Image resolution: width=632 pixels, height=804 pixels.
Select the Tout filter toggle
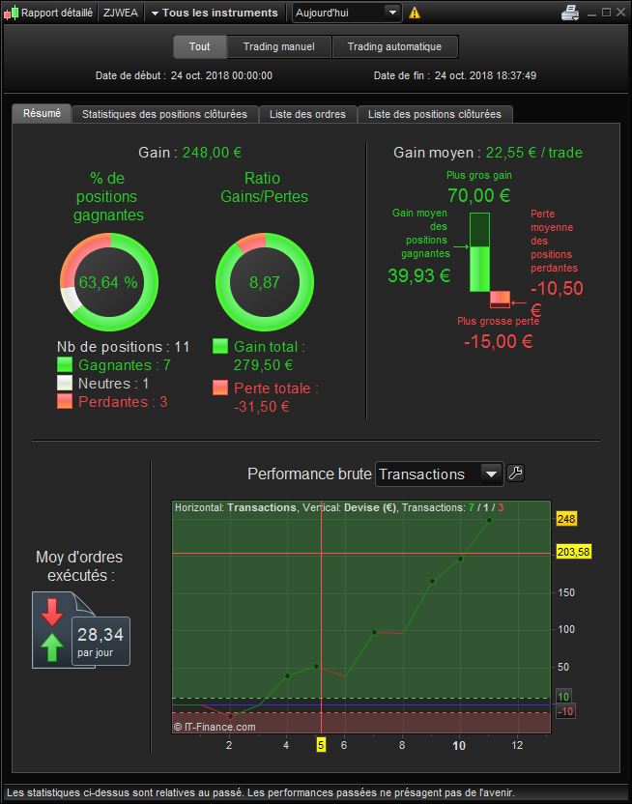click(x=199, y=46)
